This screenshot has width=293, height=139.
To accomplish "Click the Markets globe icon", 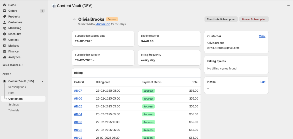I will [x=5, y=46].
